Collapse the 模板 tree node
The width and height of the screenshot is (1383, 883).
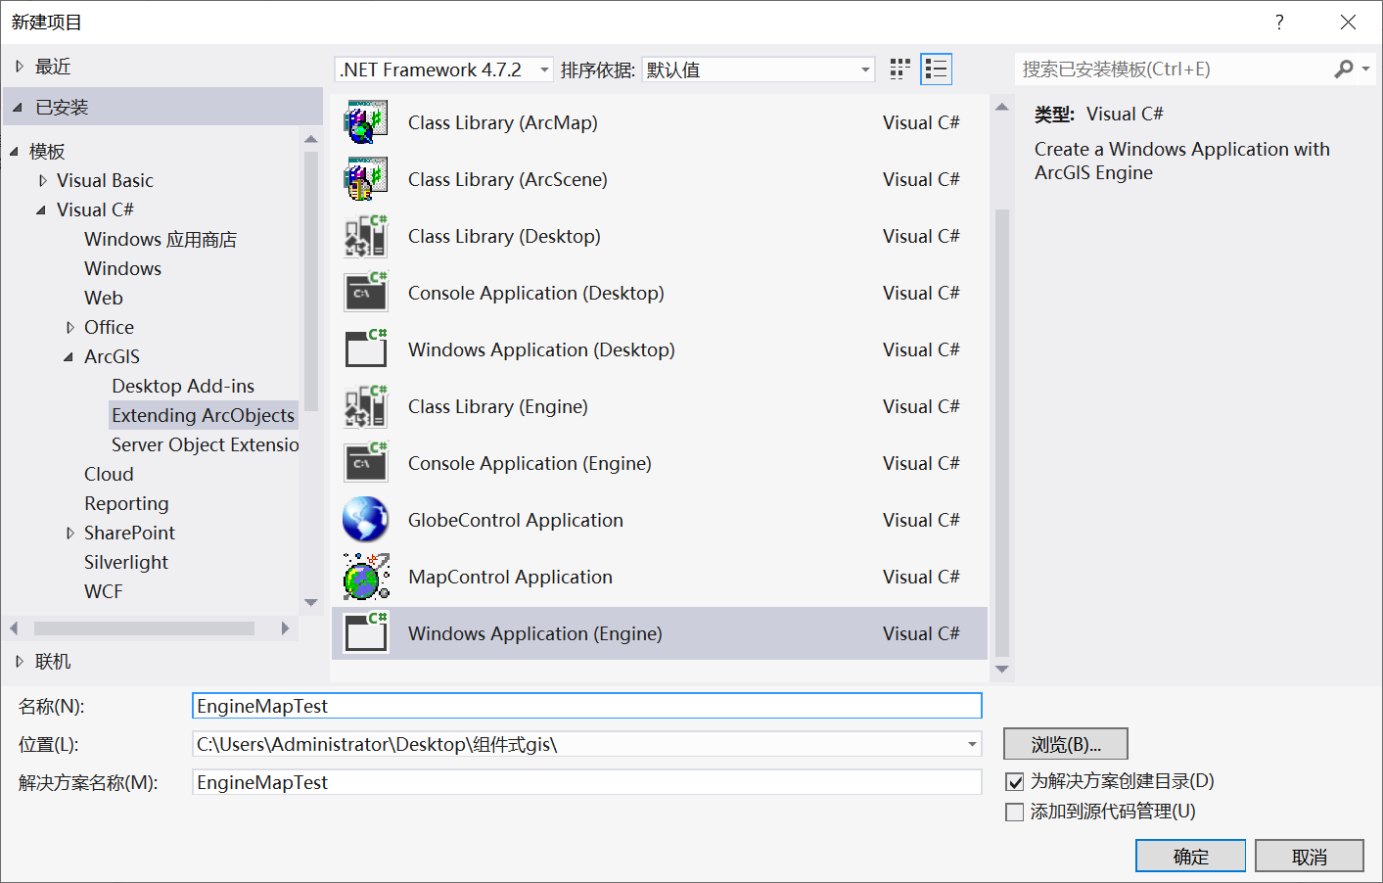pos(14,151)
